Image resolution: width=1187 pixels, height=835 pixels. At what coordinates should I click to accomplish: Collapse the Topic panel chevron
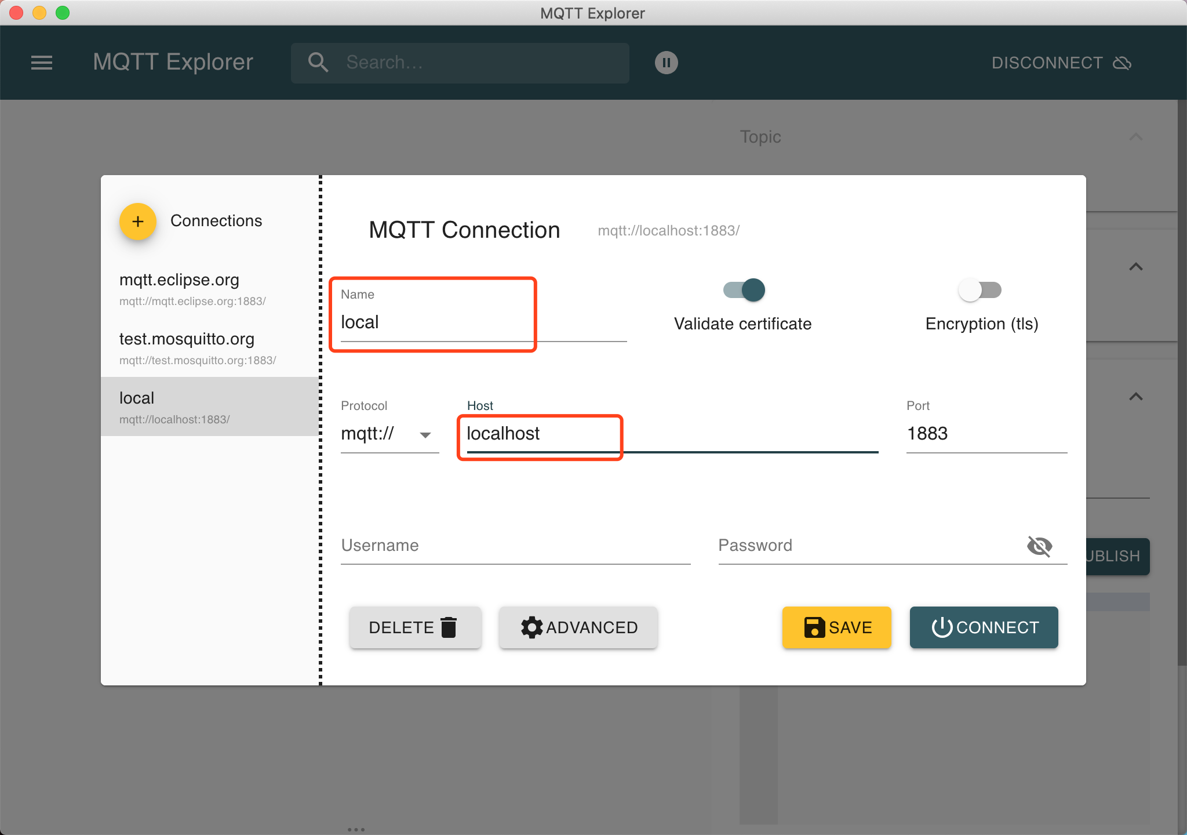coord(1135,137)
